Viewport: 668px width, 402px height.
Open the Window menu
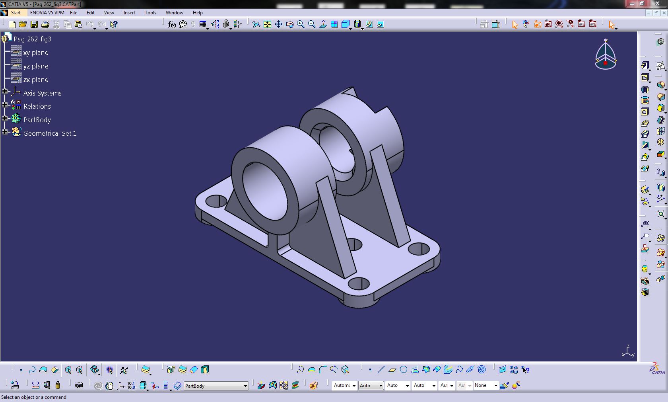175,13
